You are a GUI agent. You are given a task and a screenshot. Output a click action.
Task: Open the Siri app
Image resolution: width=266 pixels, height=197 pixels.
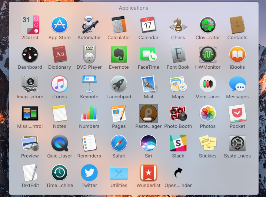coord(149,143)
